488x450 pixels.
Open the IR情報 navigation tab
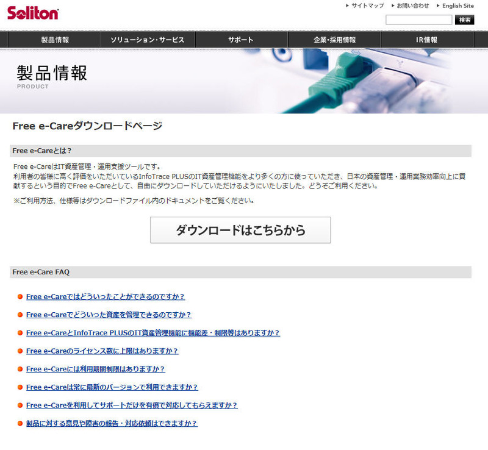[x=426, y=40]
